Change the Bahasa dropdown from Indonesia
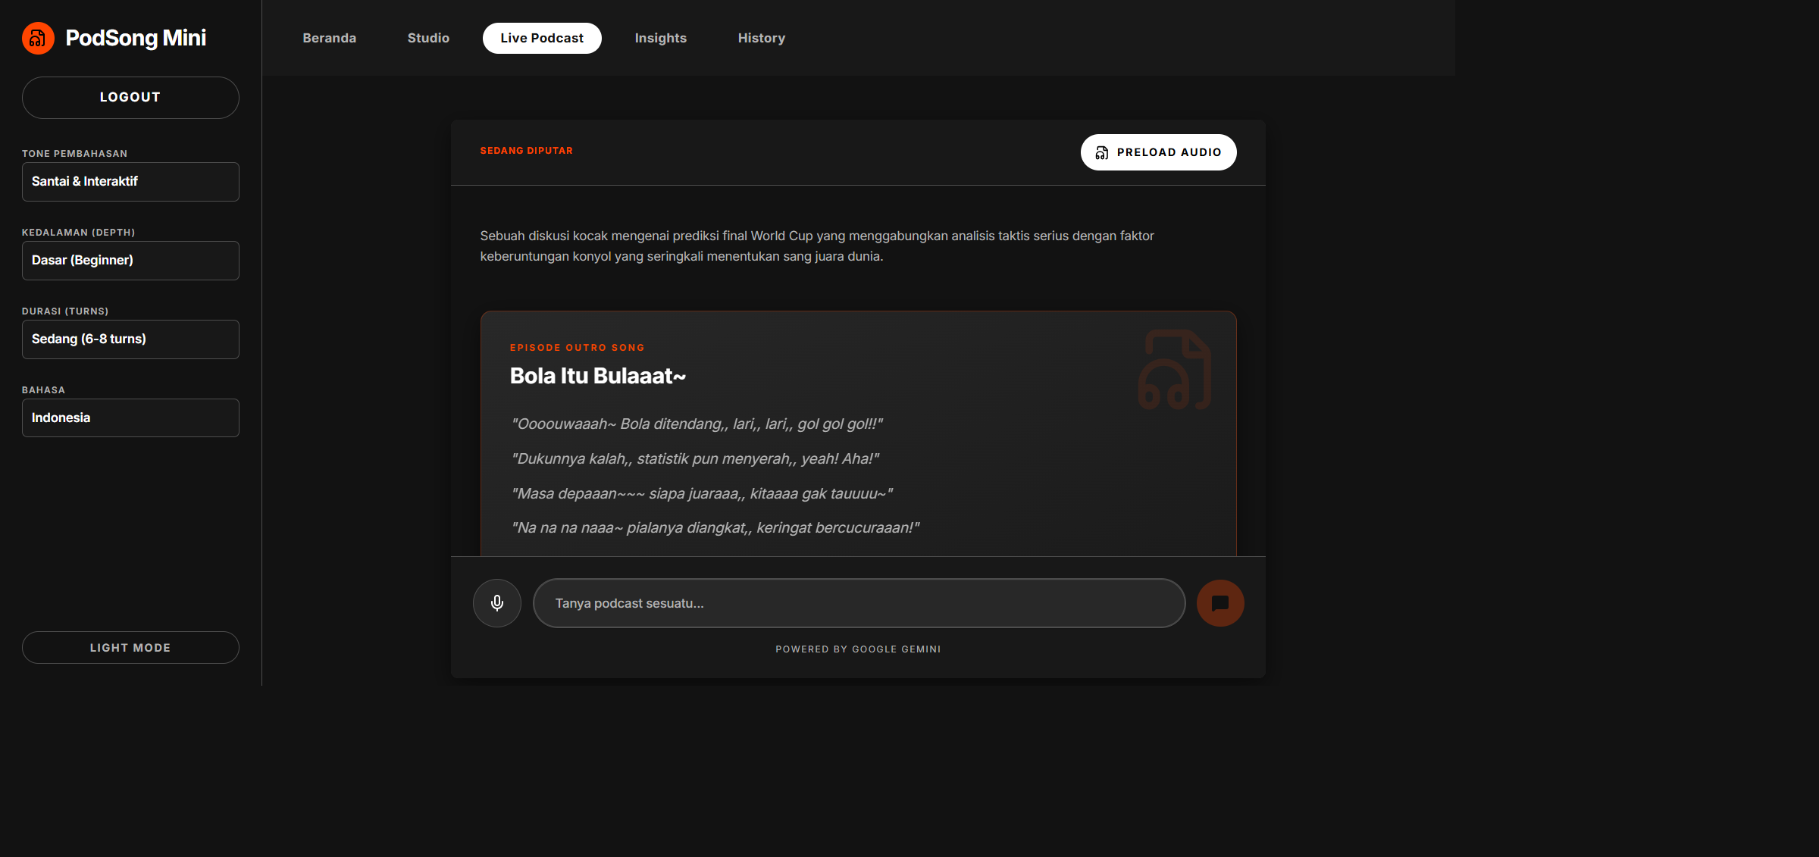The width and height of the screenshot is (1819, 857). tap(130, 418)
